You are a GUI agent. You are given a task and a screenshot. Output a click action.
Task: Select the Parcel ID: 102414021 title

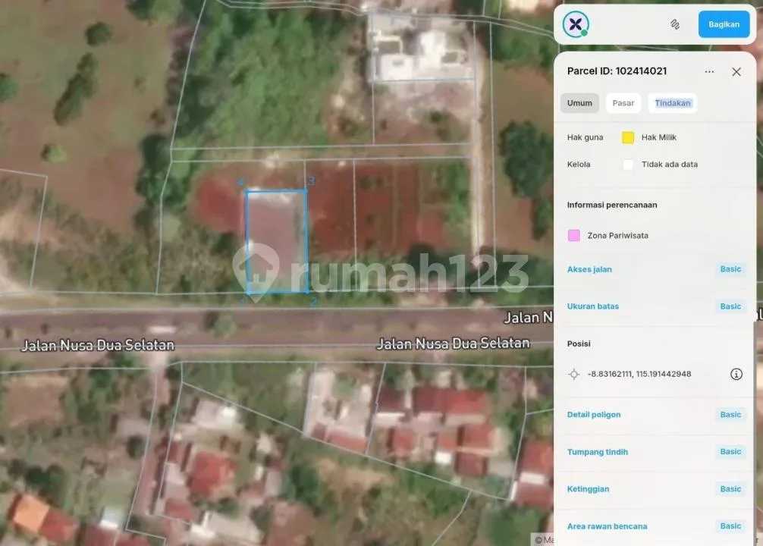[x=617, y=71]
